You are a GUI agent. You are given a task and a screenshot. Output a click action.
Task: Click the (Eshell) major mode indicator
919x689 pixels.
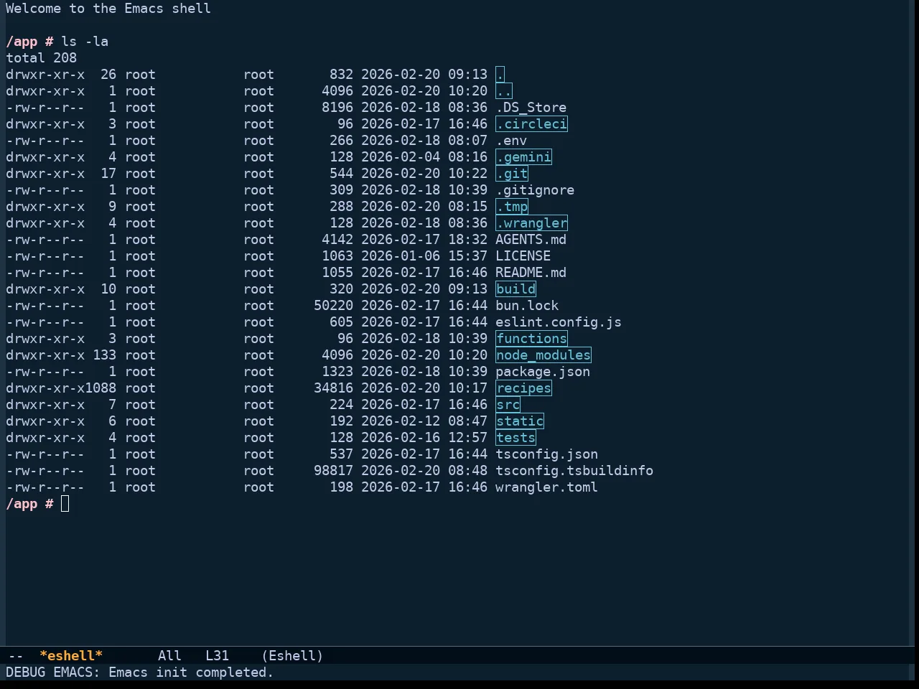pos(292,656)
